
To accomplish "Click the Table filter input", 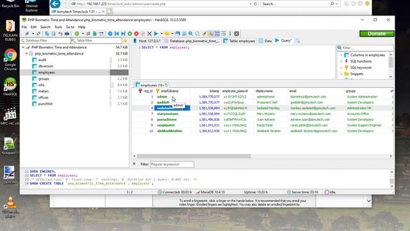I will pos(97,40).
